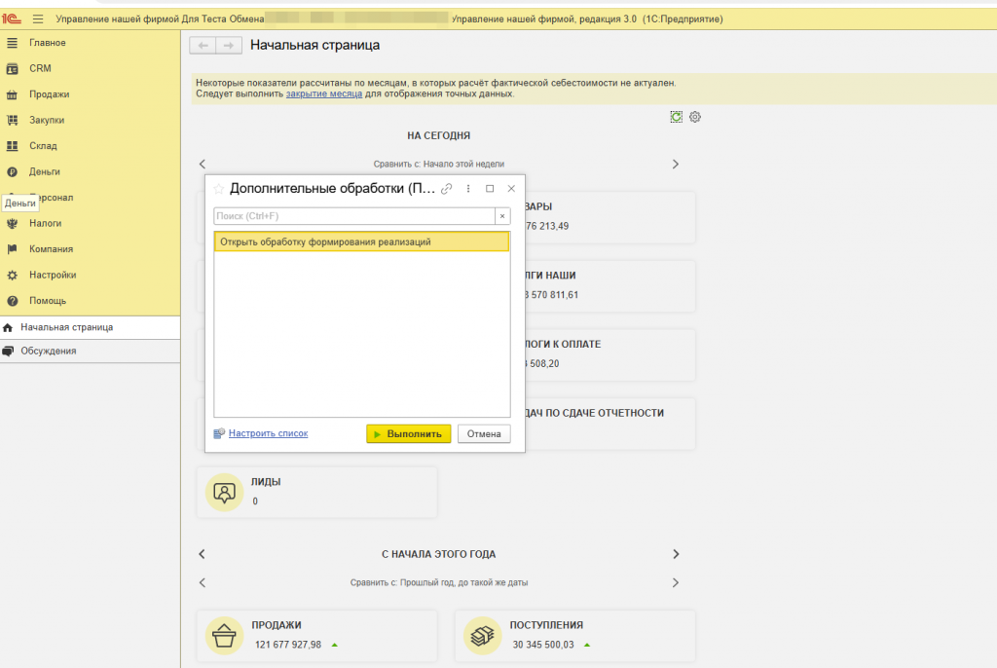Click the ЛИДЫ person icon
Image resolution: width=997 pixels, height=668 pixels.
coord(225,493)
